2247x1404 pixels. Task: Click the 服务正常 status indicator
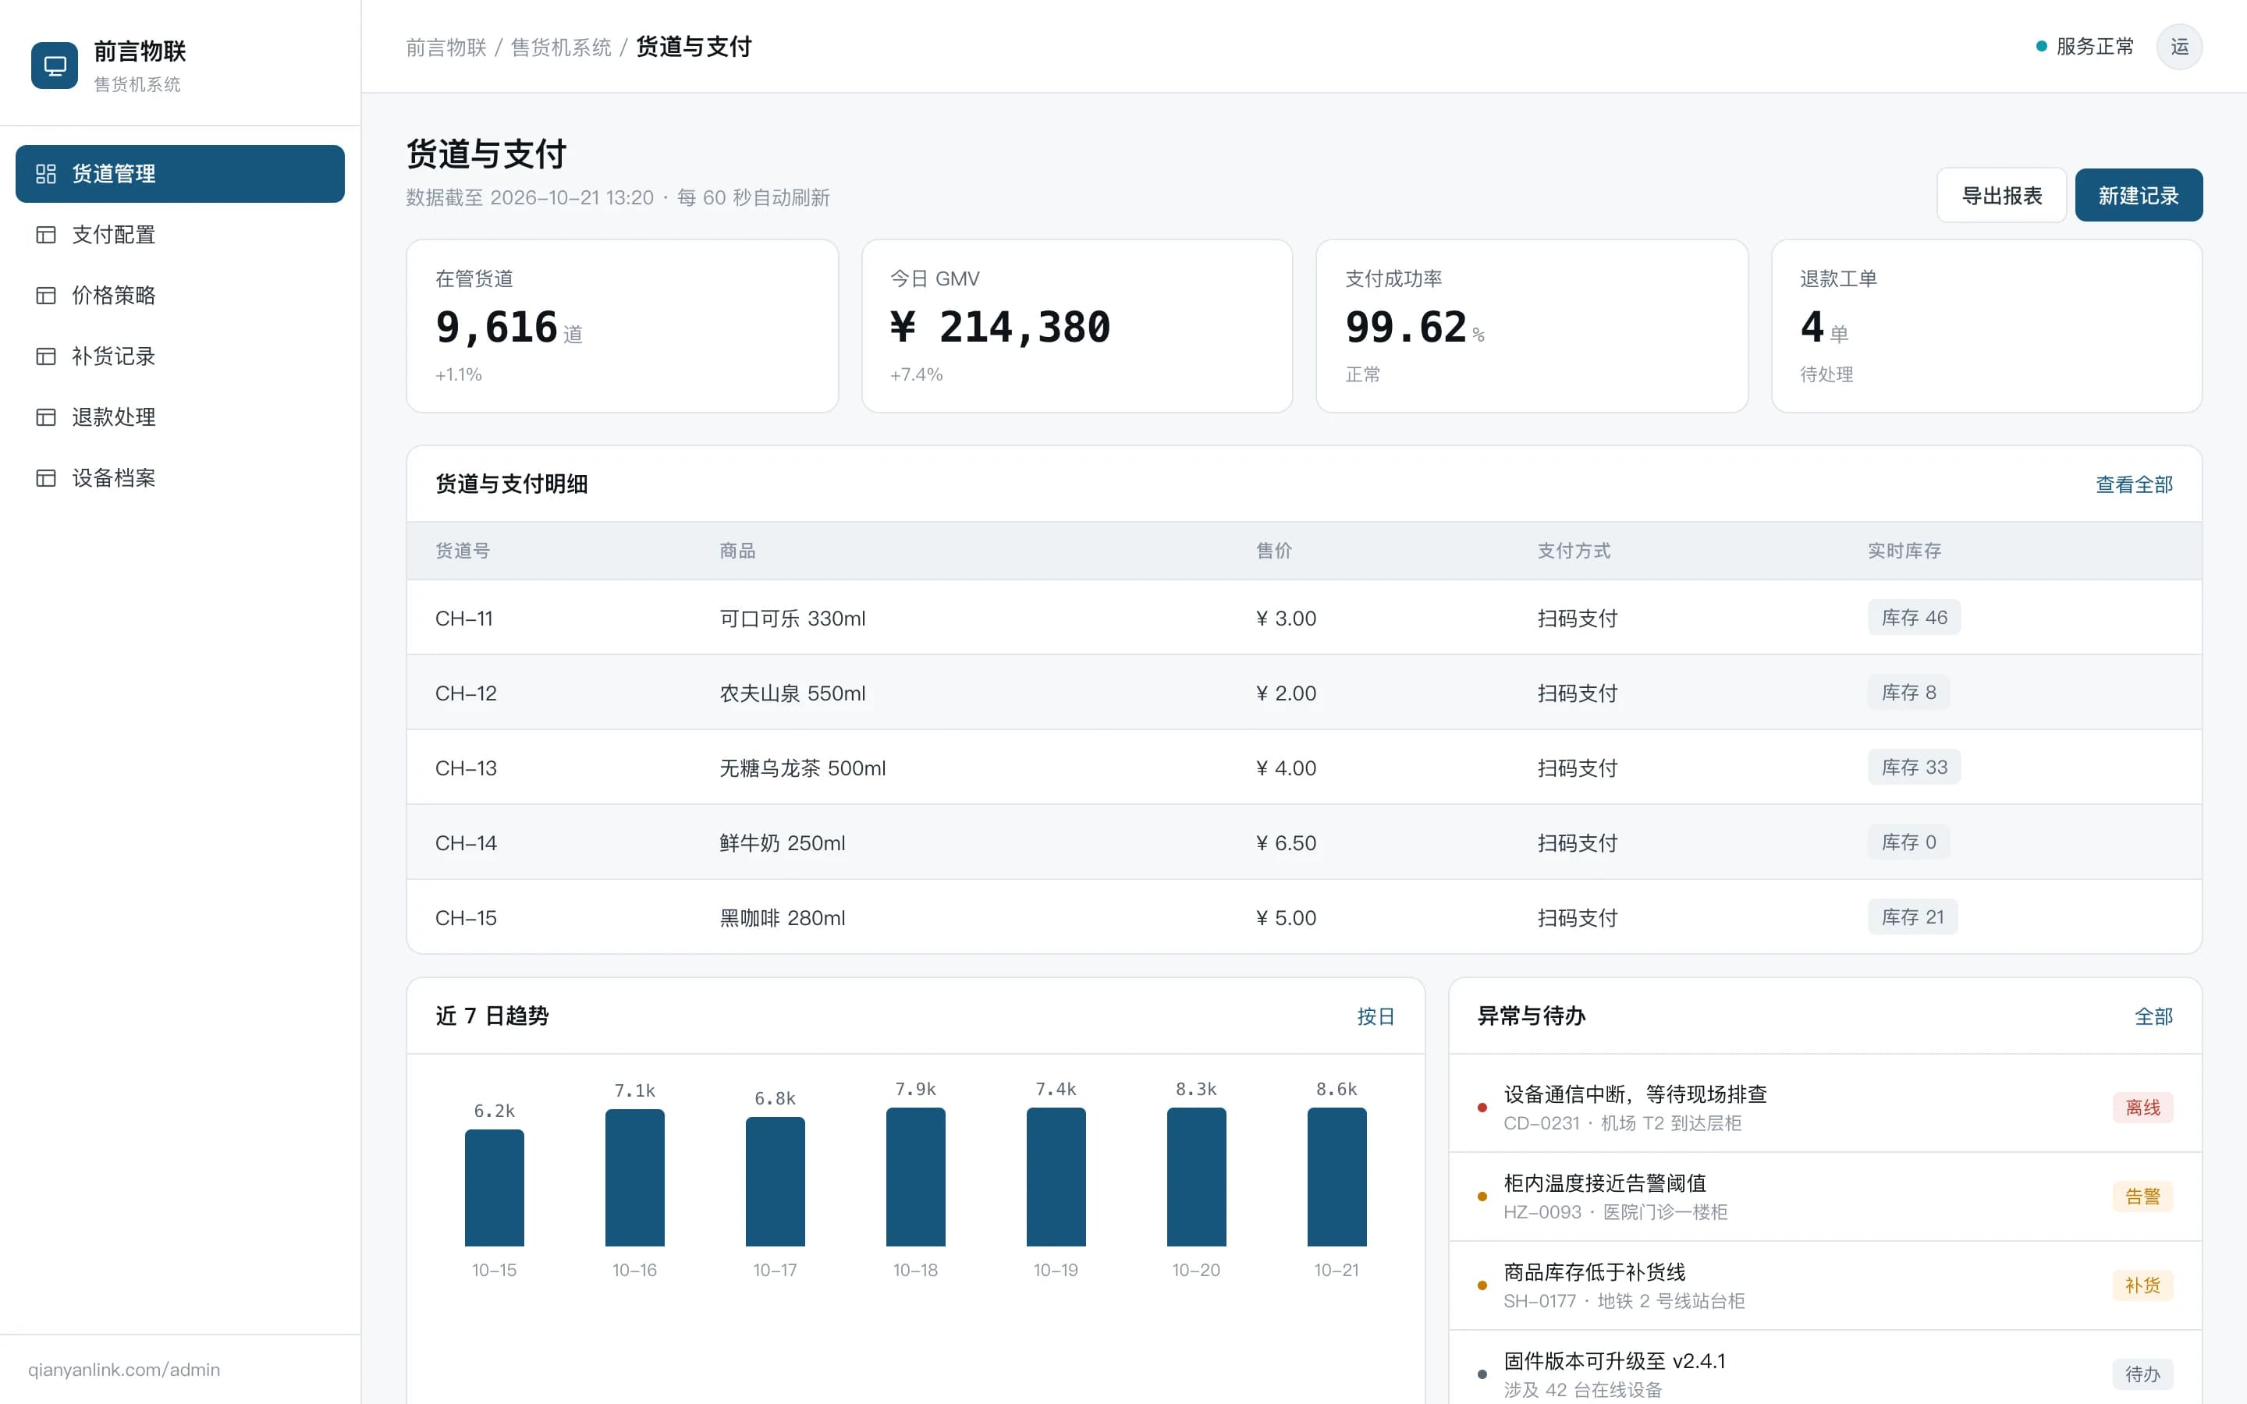2085,47
